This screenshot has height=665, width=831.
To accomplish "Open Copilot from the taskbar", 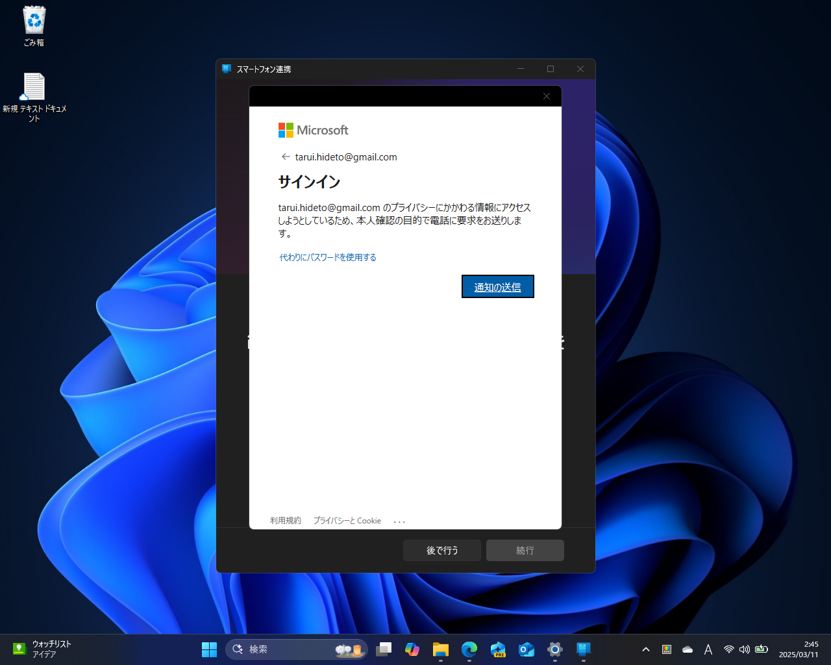I will (412, 649).
